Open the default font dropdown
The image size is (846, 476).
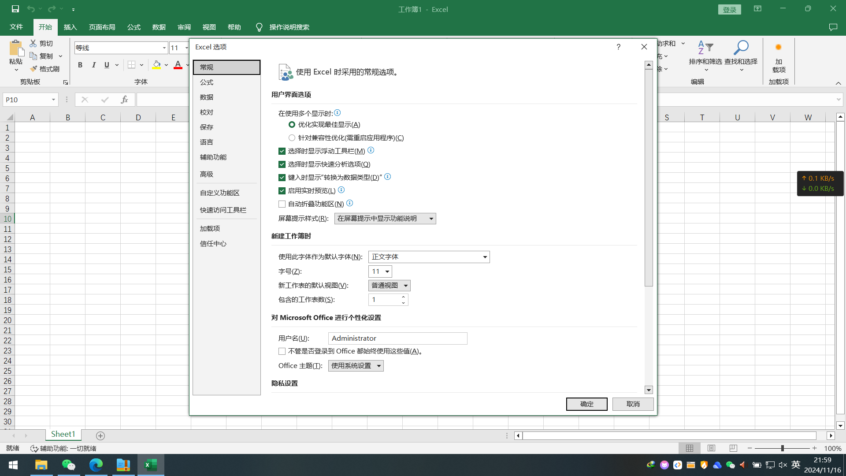[x=429, y=257]
